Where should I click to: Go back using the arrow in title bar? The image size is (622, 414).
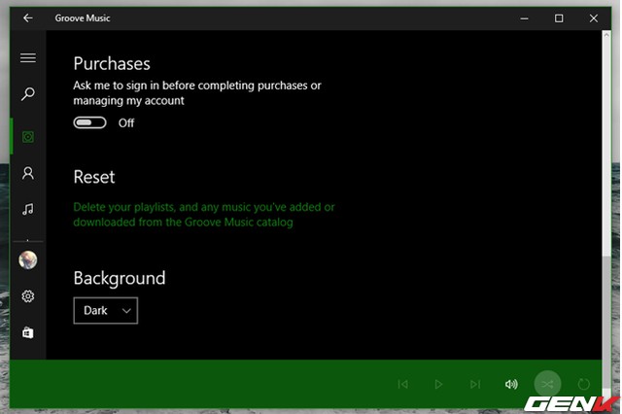coord(28,17)
